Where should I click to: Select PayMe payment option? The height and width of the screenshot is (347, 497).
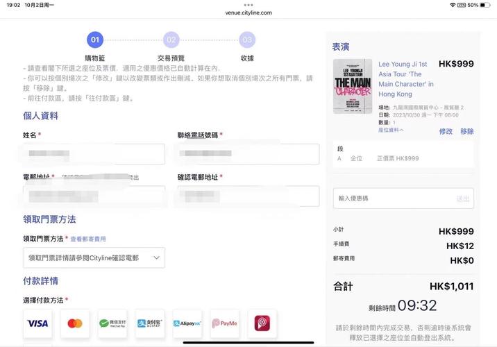pyautogui.click(x=225, y=323)
